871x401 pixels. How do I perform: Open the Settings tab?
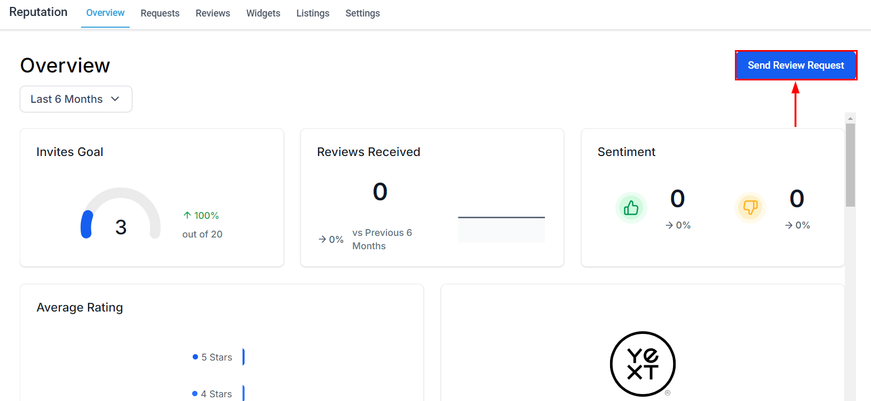tap(362, 13)
